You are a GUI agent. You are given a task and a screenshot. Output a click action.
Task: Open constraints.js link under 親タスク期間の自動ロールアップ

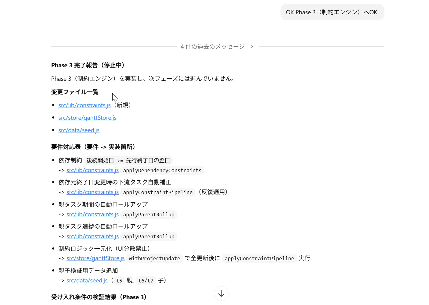tap(92, 215)
